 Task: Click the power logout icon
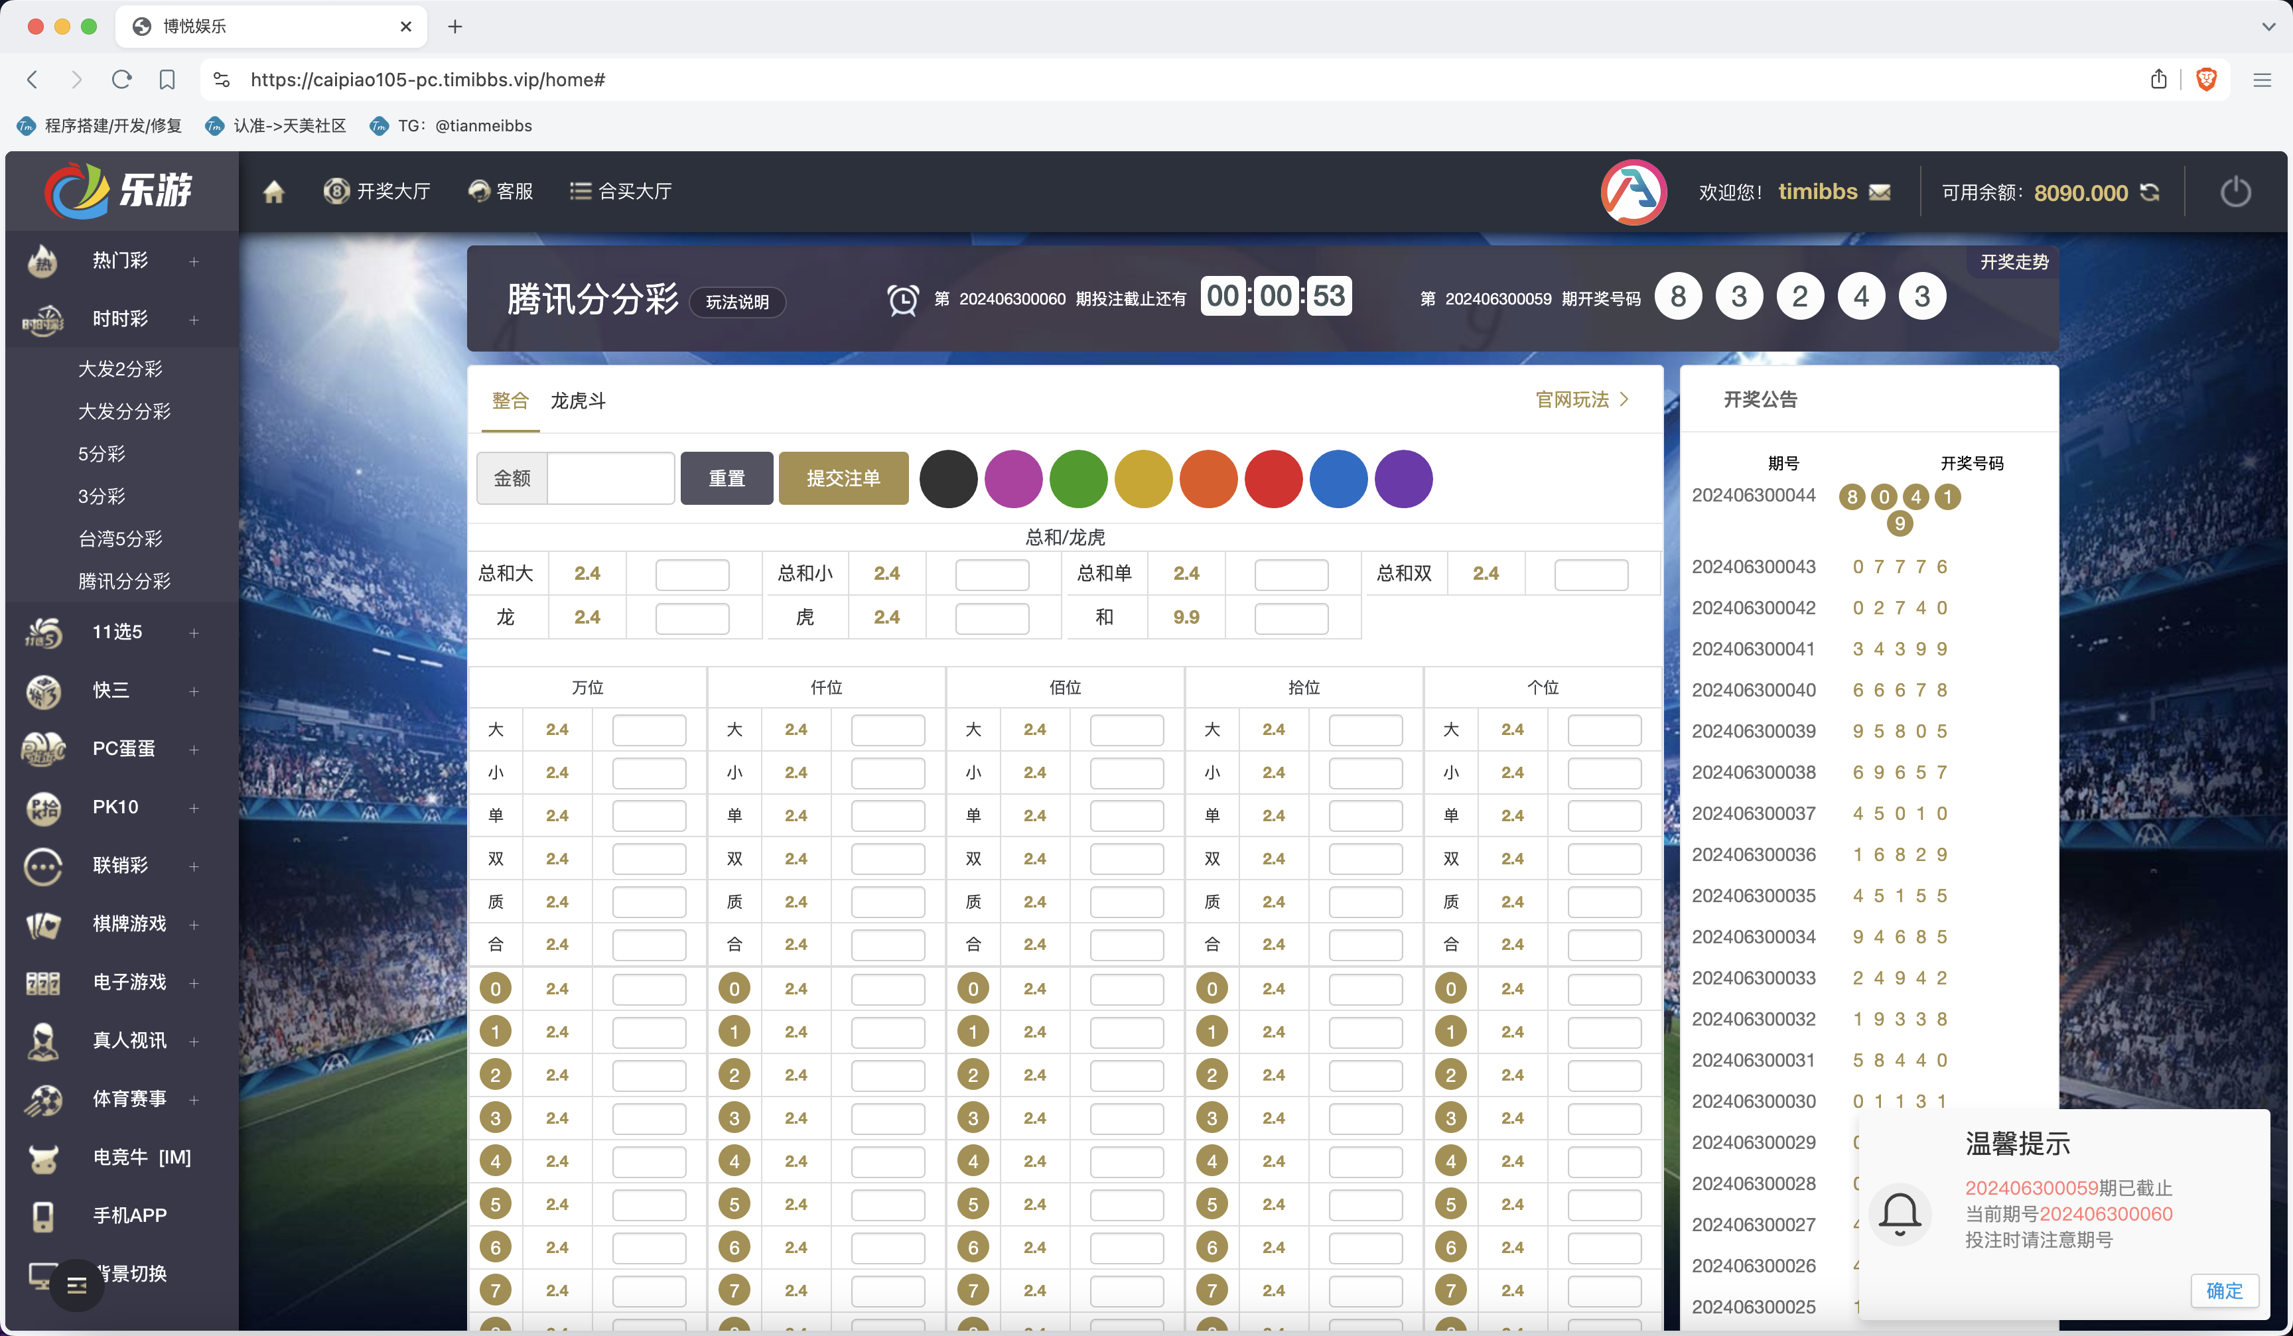[x=2235, y=192]
